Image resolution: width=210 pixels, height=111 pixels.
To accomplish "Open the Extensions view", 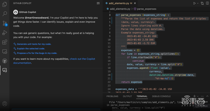I will [x=4, y=42].
